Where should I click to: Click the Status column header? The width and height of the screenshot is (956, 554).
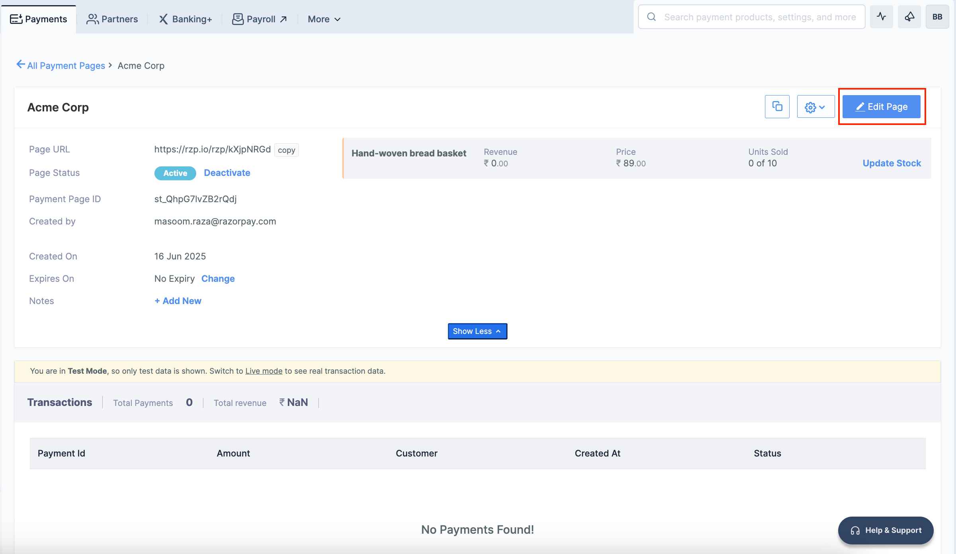click(767, 453)
